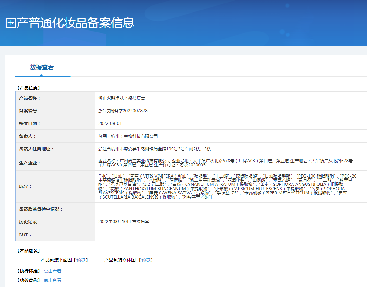
Task: Select the 产品包装平面图 label
Action: pyautogui.click(x=56, y=260)
